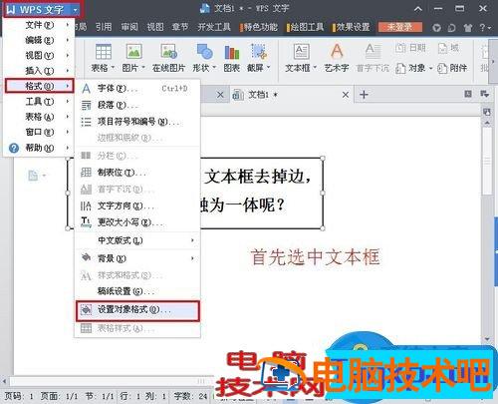Expand the 图片 dropdown arrow

click(143, 68)
